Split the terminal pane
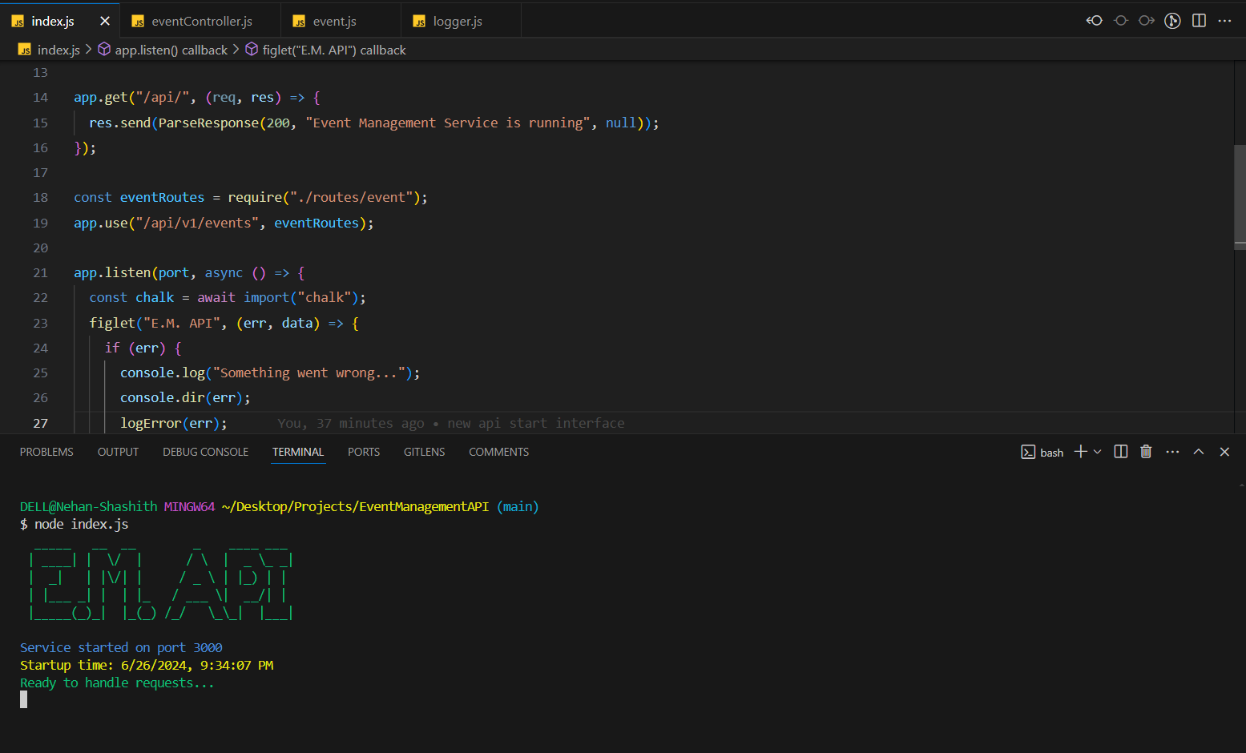1246x753 pixels. coord(1121,452)
